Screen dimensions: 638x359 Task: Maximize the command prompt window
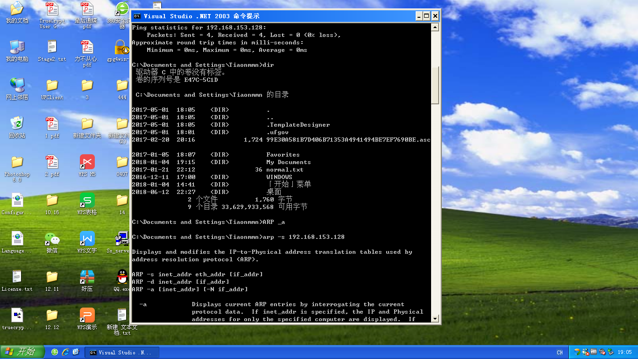(x=426, y=16)
